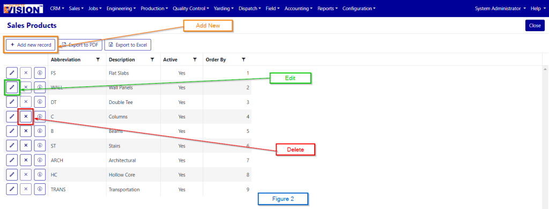Delete the Architectural record
Screen dimensions: 549x209
(x=26, y=160)
